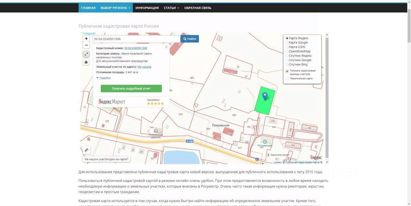Click the A-108 road shield
This screenshot has height=206, width=411.
(x=190, y=141)
